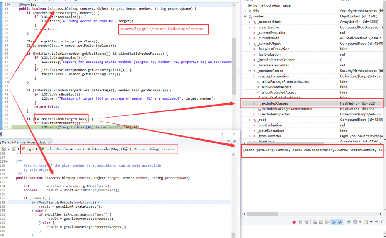Open breadcrumb arrow after DefaultMemberAccess
Image resolution: width=386 pixels, height=238 pixels.
83,149
